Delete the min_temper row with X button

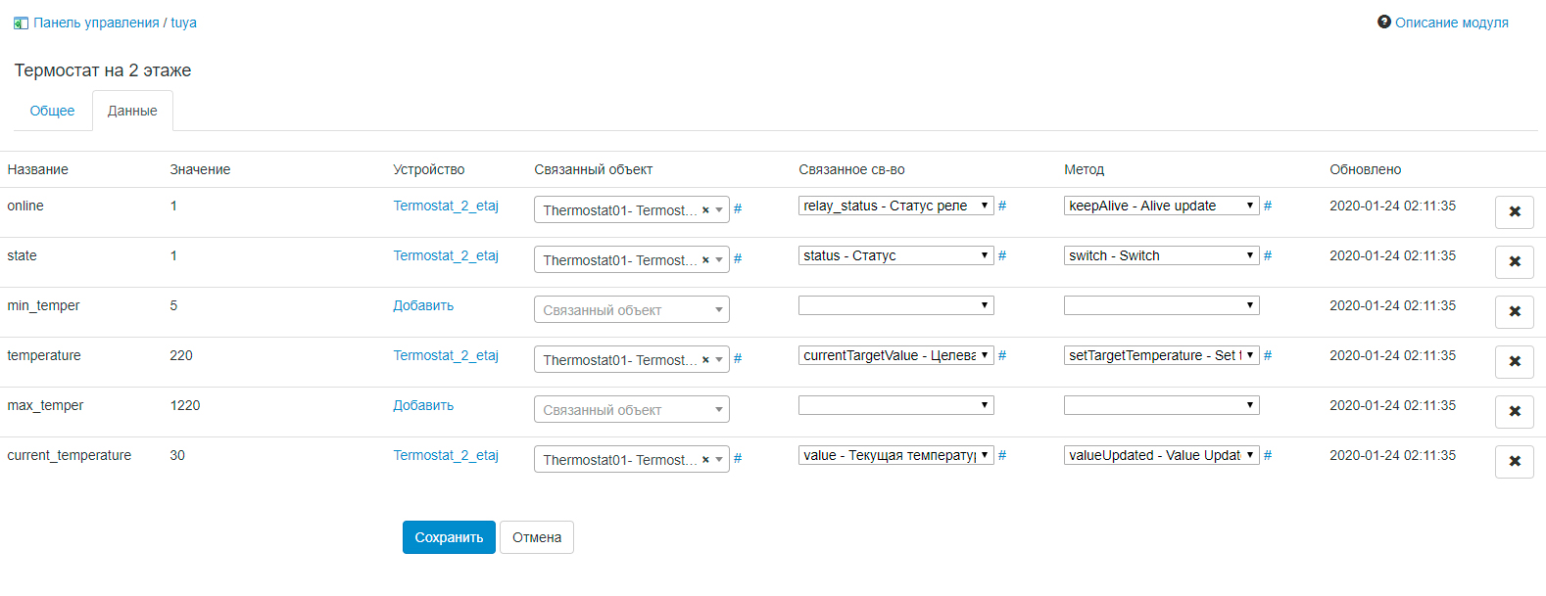click(1514, 311)
